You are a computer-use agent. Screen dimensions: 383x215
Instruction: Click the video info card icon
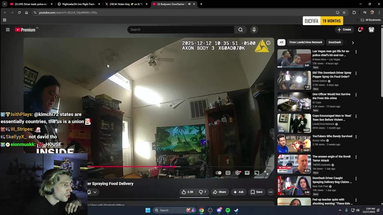tap(268, 43)
